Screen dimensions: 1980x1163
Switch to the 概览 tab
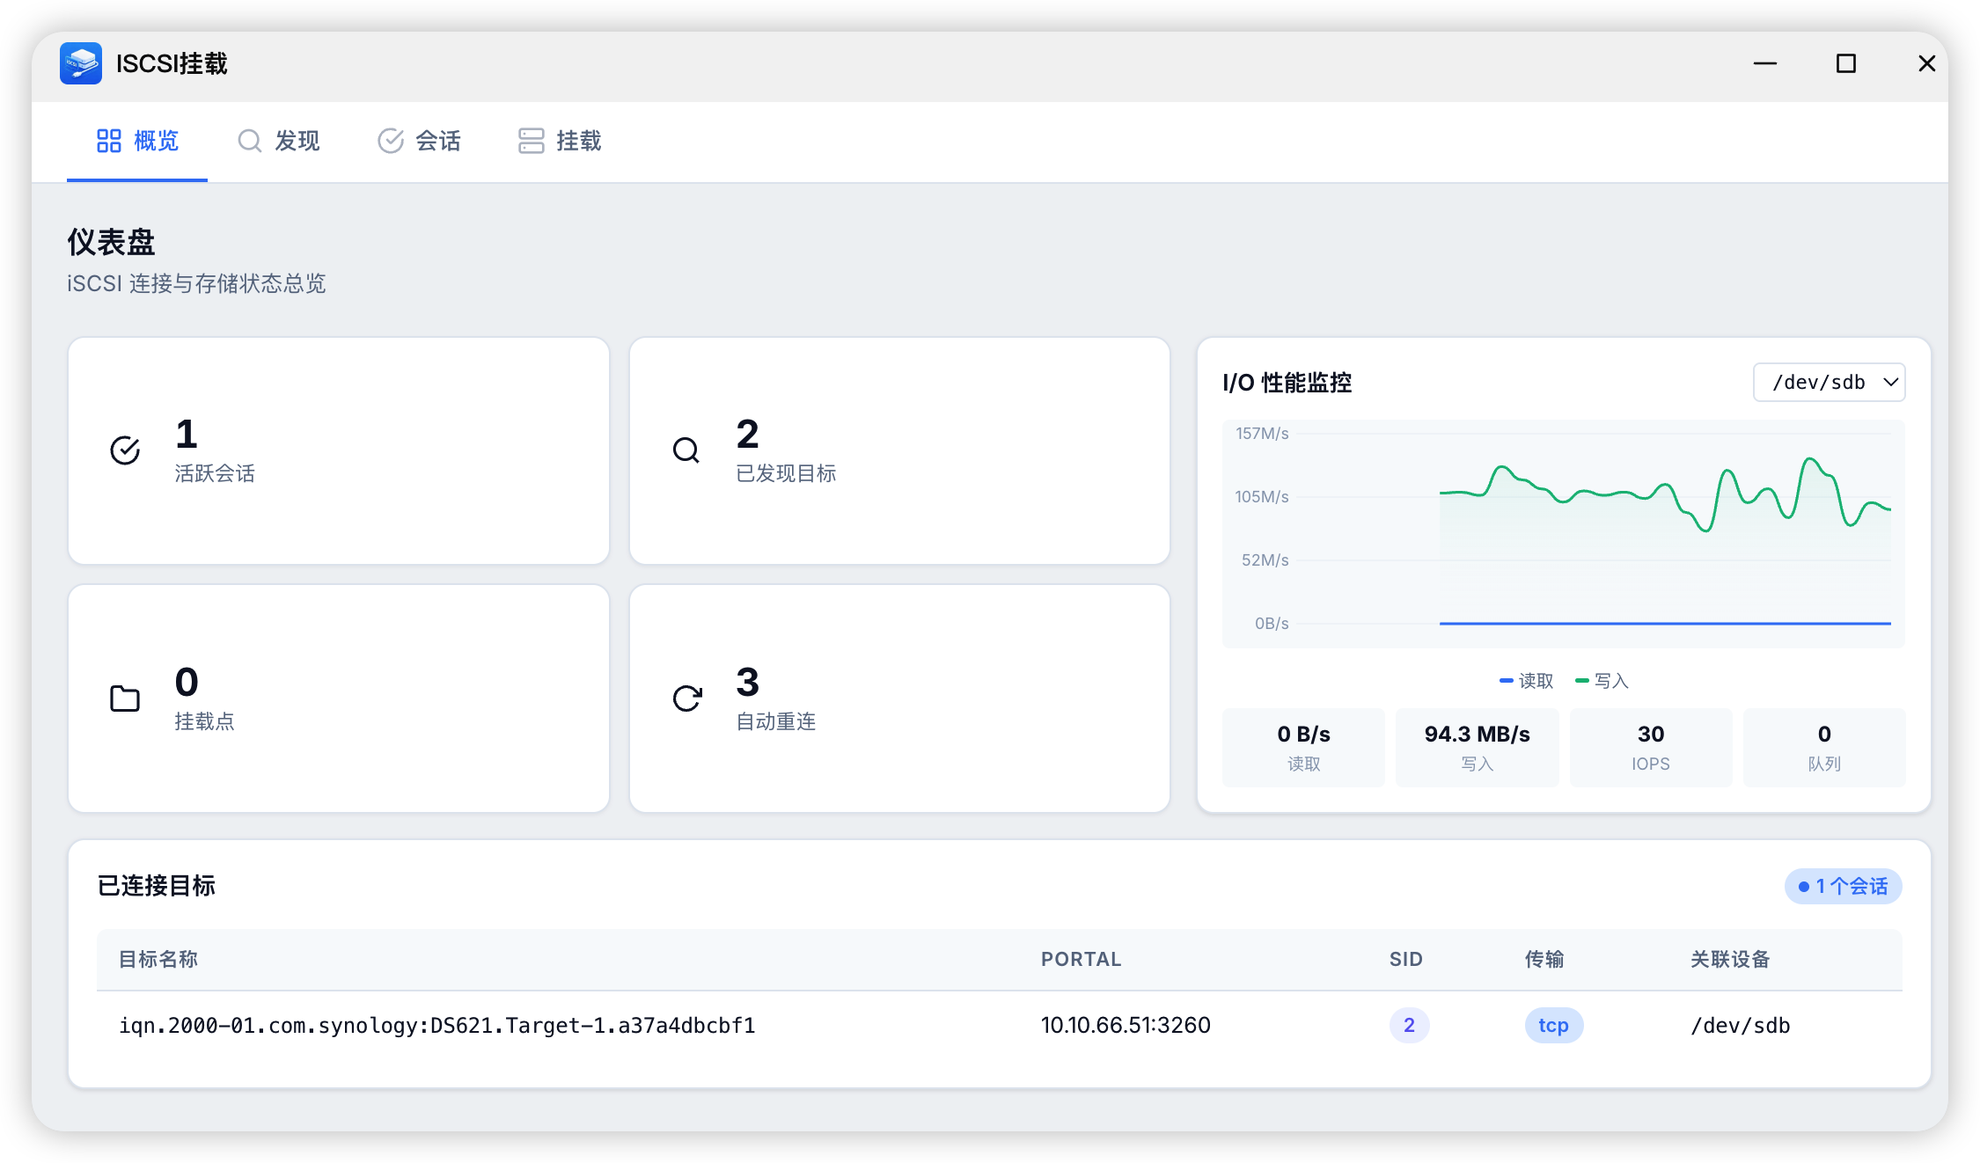coord(137,141)
